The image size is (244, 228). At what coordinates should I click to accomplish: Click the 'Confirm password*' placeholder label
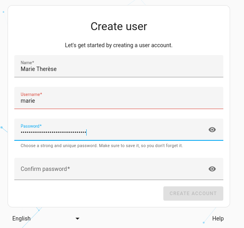45,169
